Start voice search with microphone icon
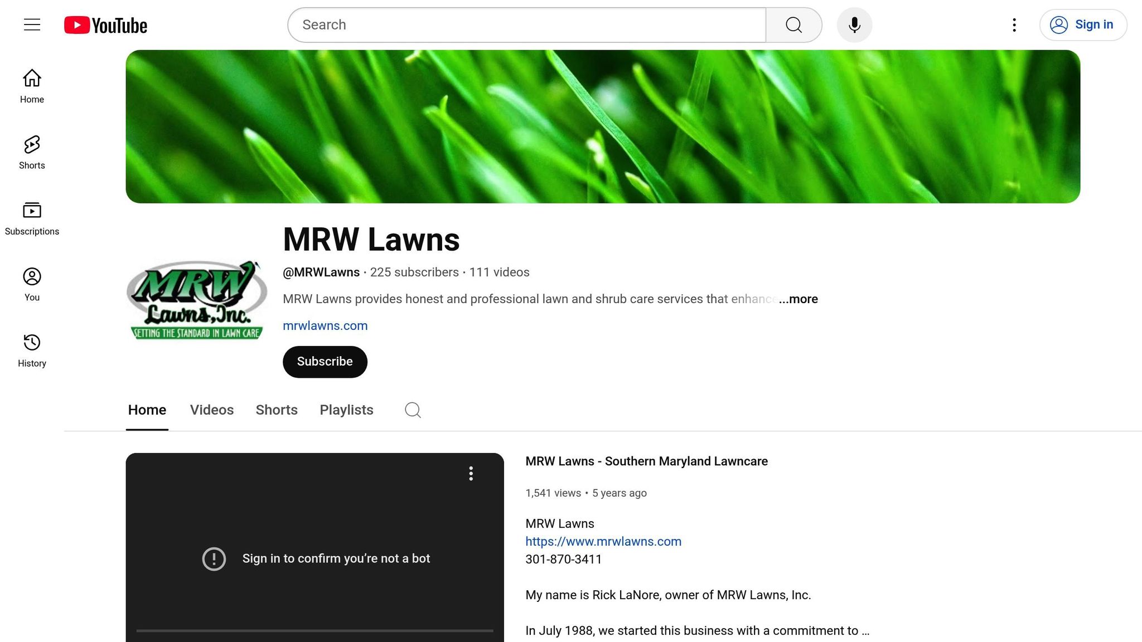This screenshot has height=642, width=1142. coord(854,25)
